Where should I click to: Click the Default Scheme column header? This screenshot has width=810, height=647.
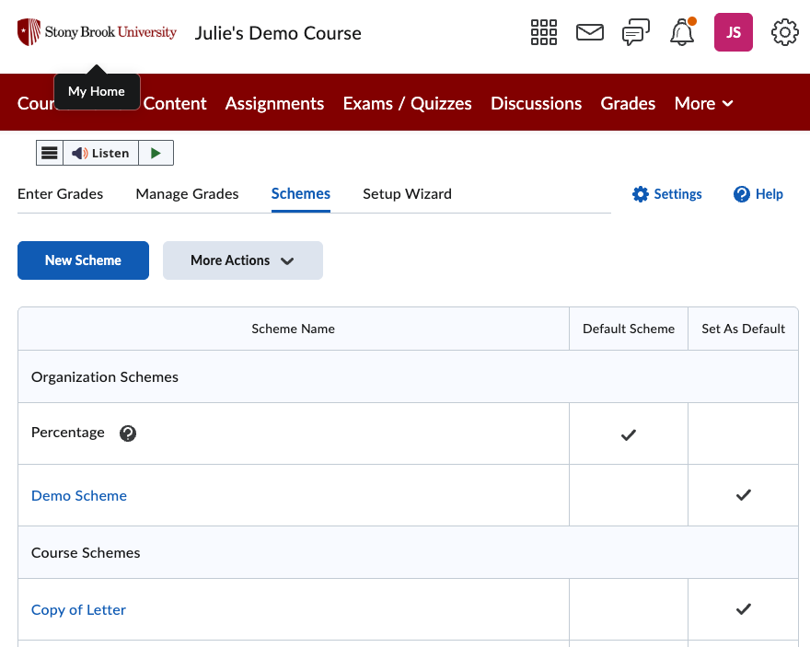coord(628,329)
